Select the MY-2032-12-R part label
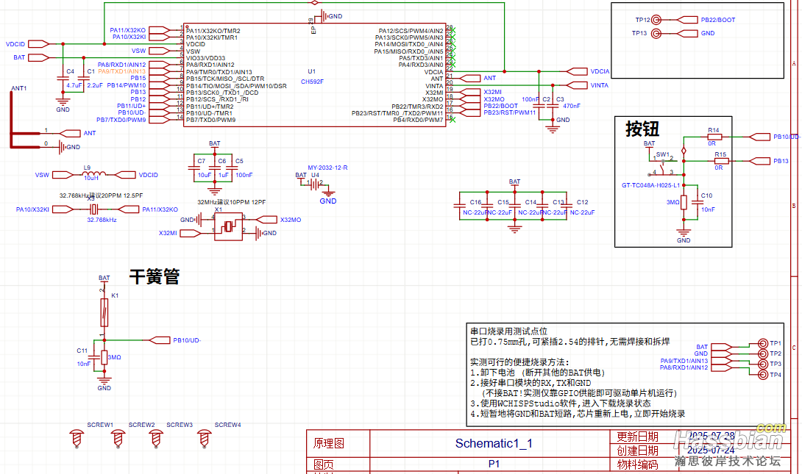Image resolution: width=802 pixels, height=474 pixels. 327,168
